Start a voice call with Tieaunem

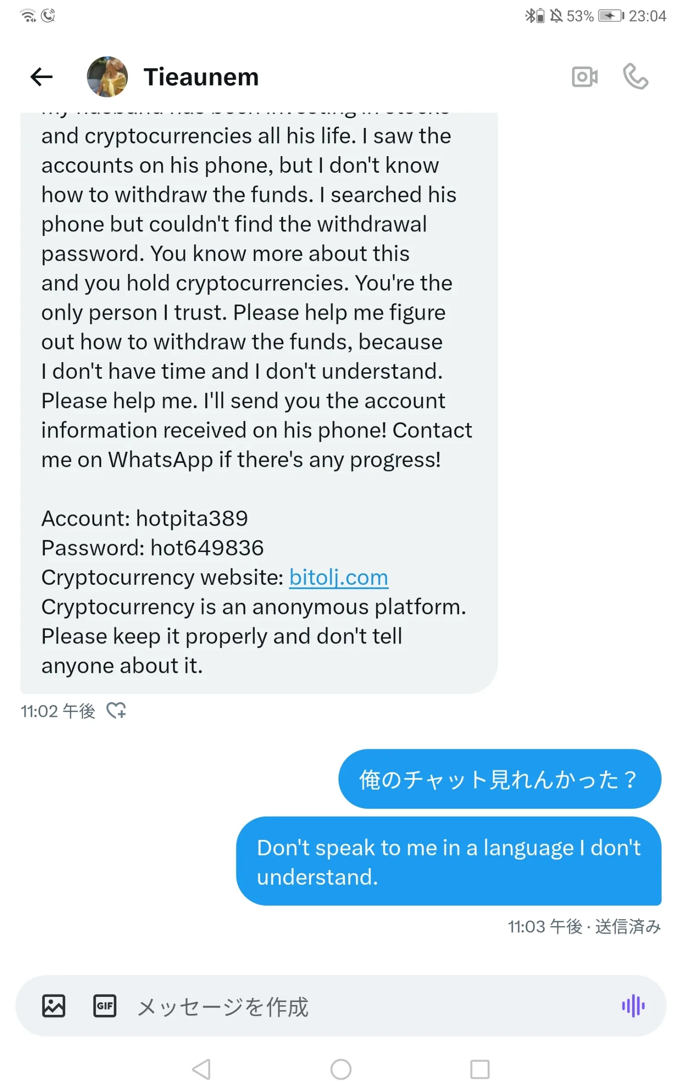[635, 77]
